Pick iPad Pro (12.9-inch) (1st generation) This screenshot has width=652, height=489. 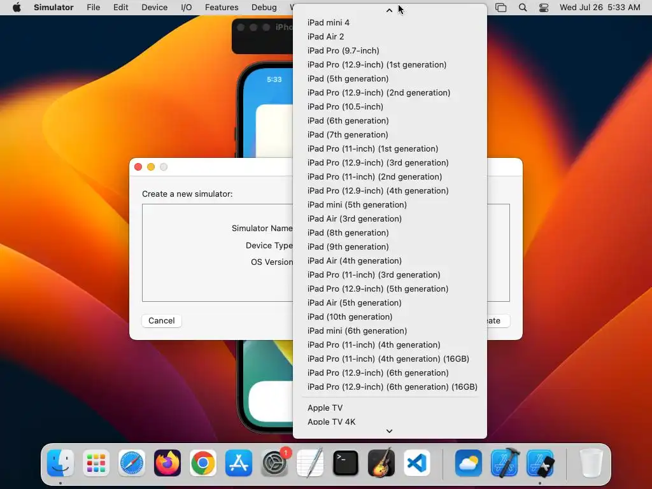390,64
